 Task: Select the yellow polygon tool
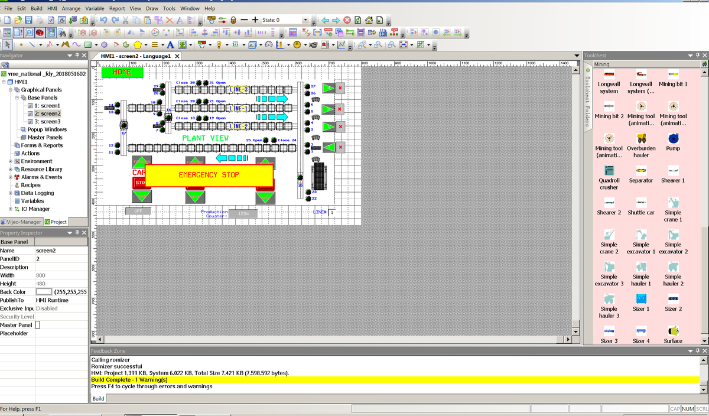coord(138,44)
